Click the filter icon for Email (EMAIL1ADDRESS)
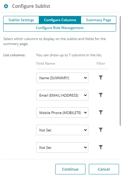Screen dimensions: 121x179 click(x=101, y=95)
